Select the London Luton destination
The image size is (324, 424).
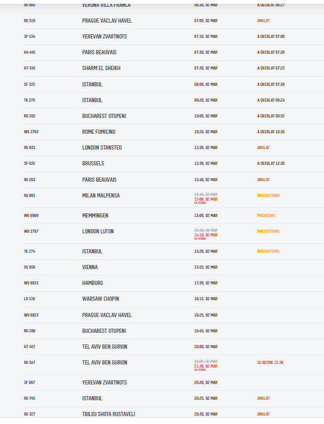pyautogui.click(x=98, y=231)
